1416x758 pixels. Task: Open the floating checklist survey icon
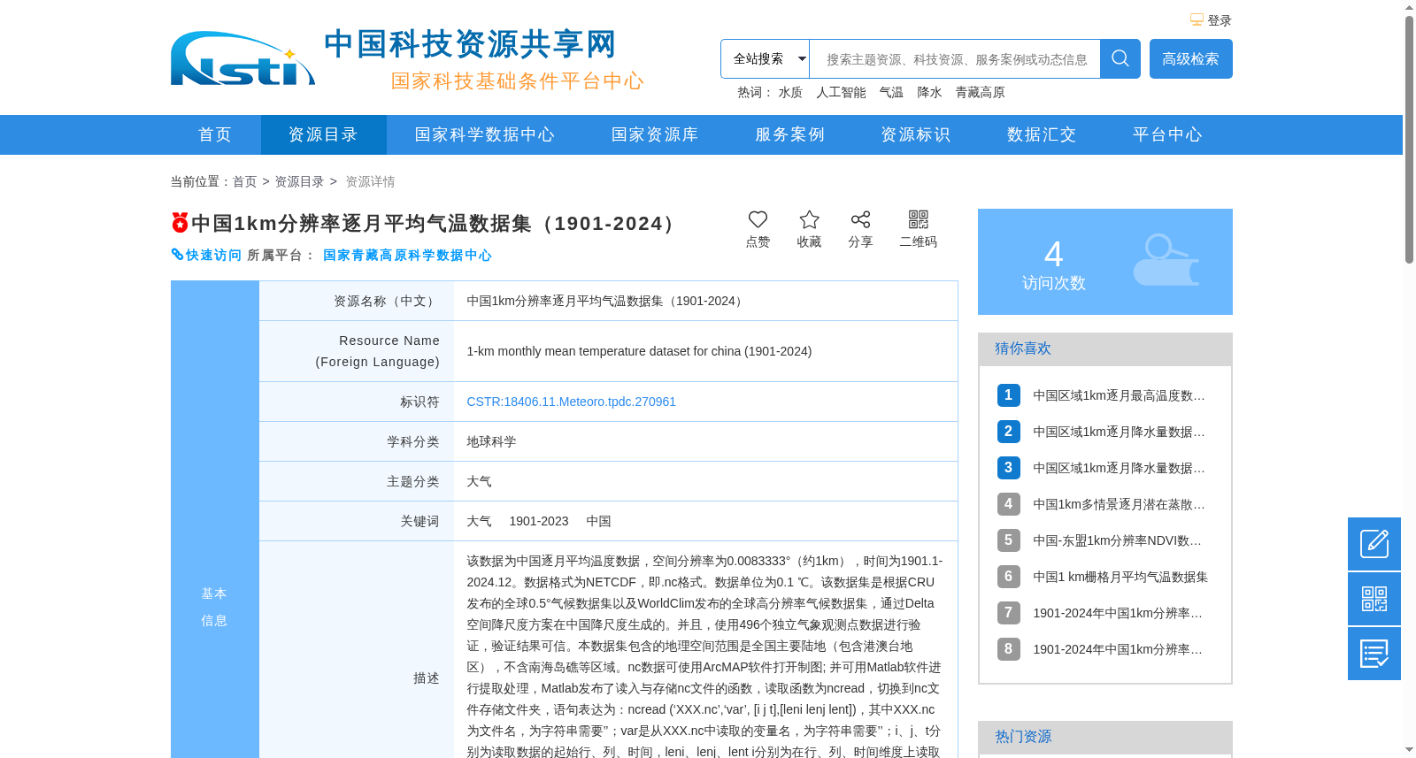tap(1374, 654)
